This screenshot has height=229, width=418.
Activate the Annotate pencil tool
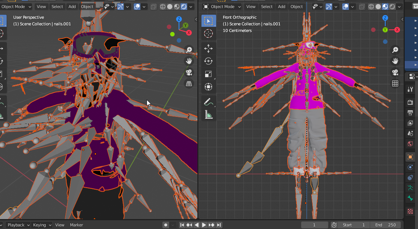(208, 101)
